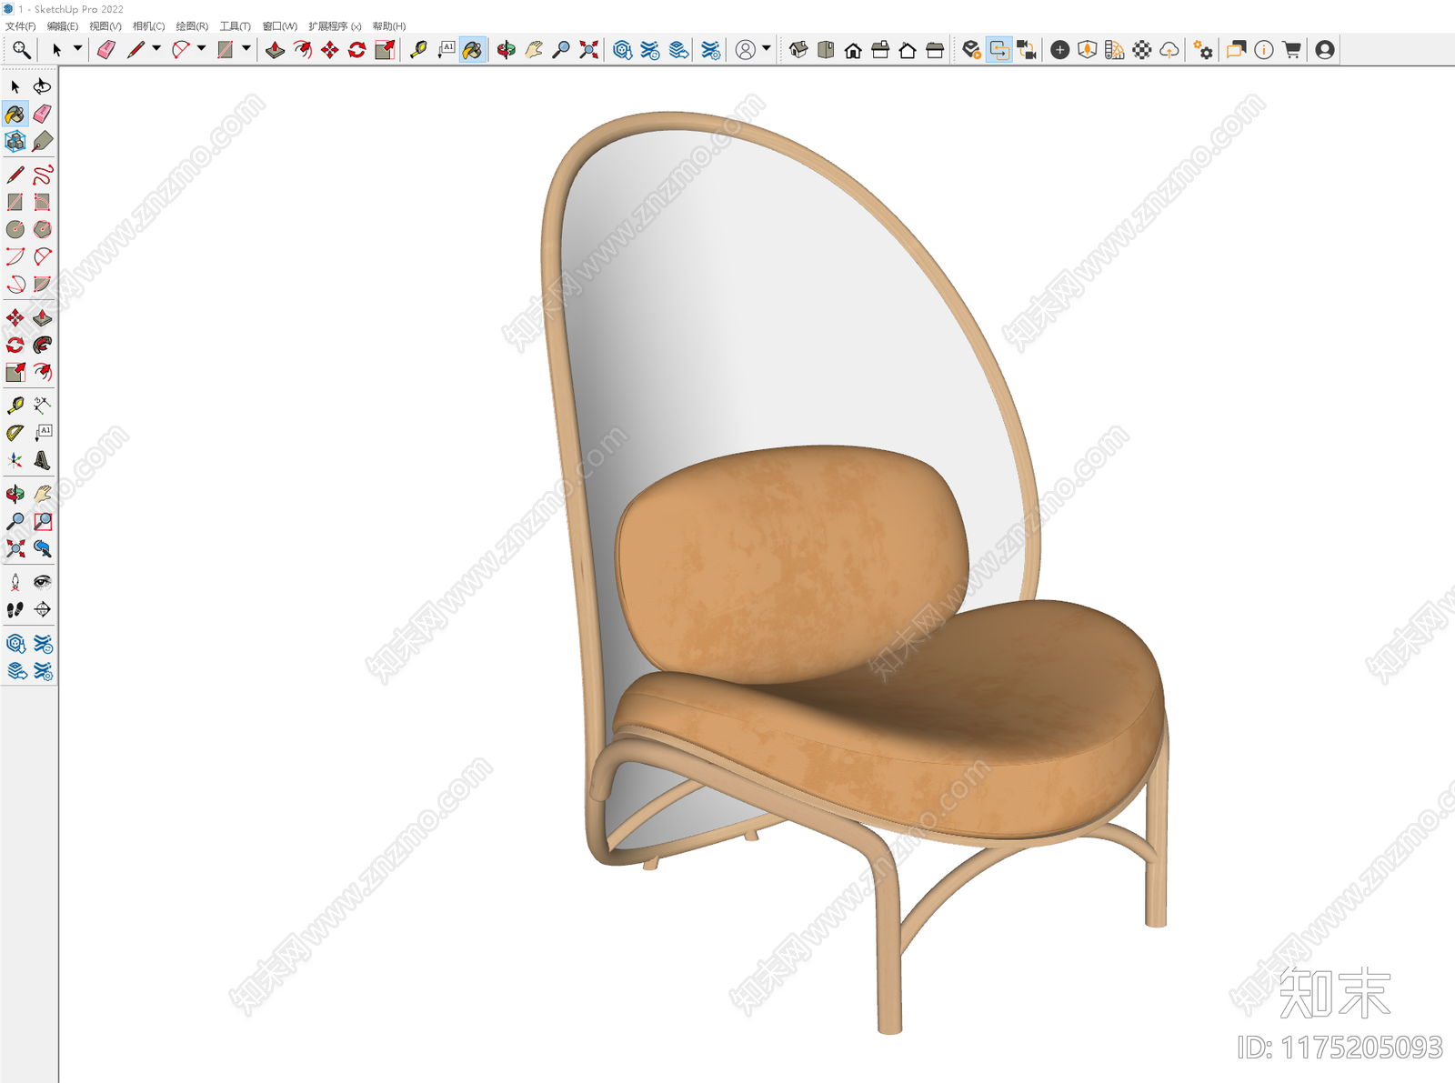Open the 窗口(W) Window menu
The height and width of the screenshot is (1083, 1455).
pos(280,26)
